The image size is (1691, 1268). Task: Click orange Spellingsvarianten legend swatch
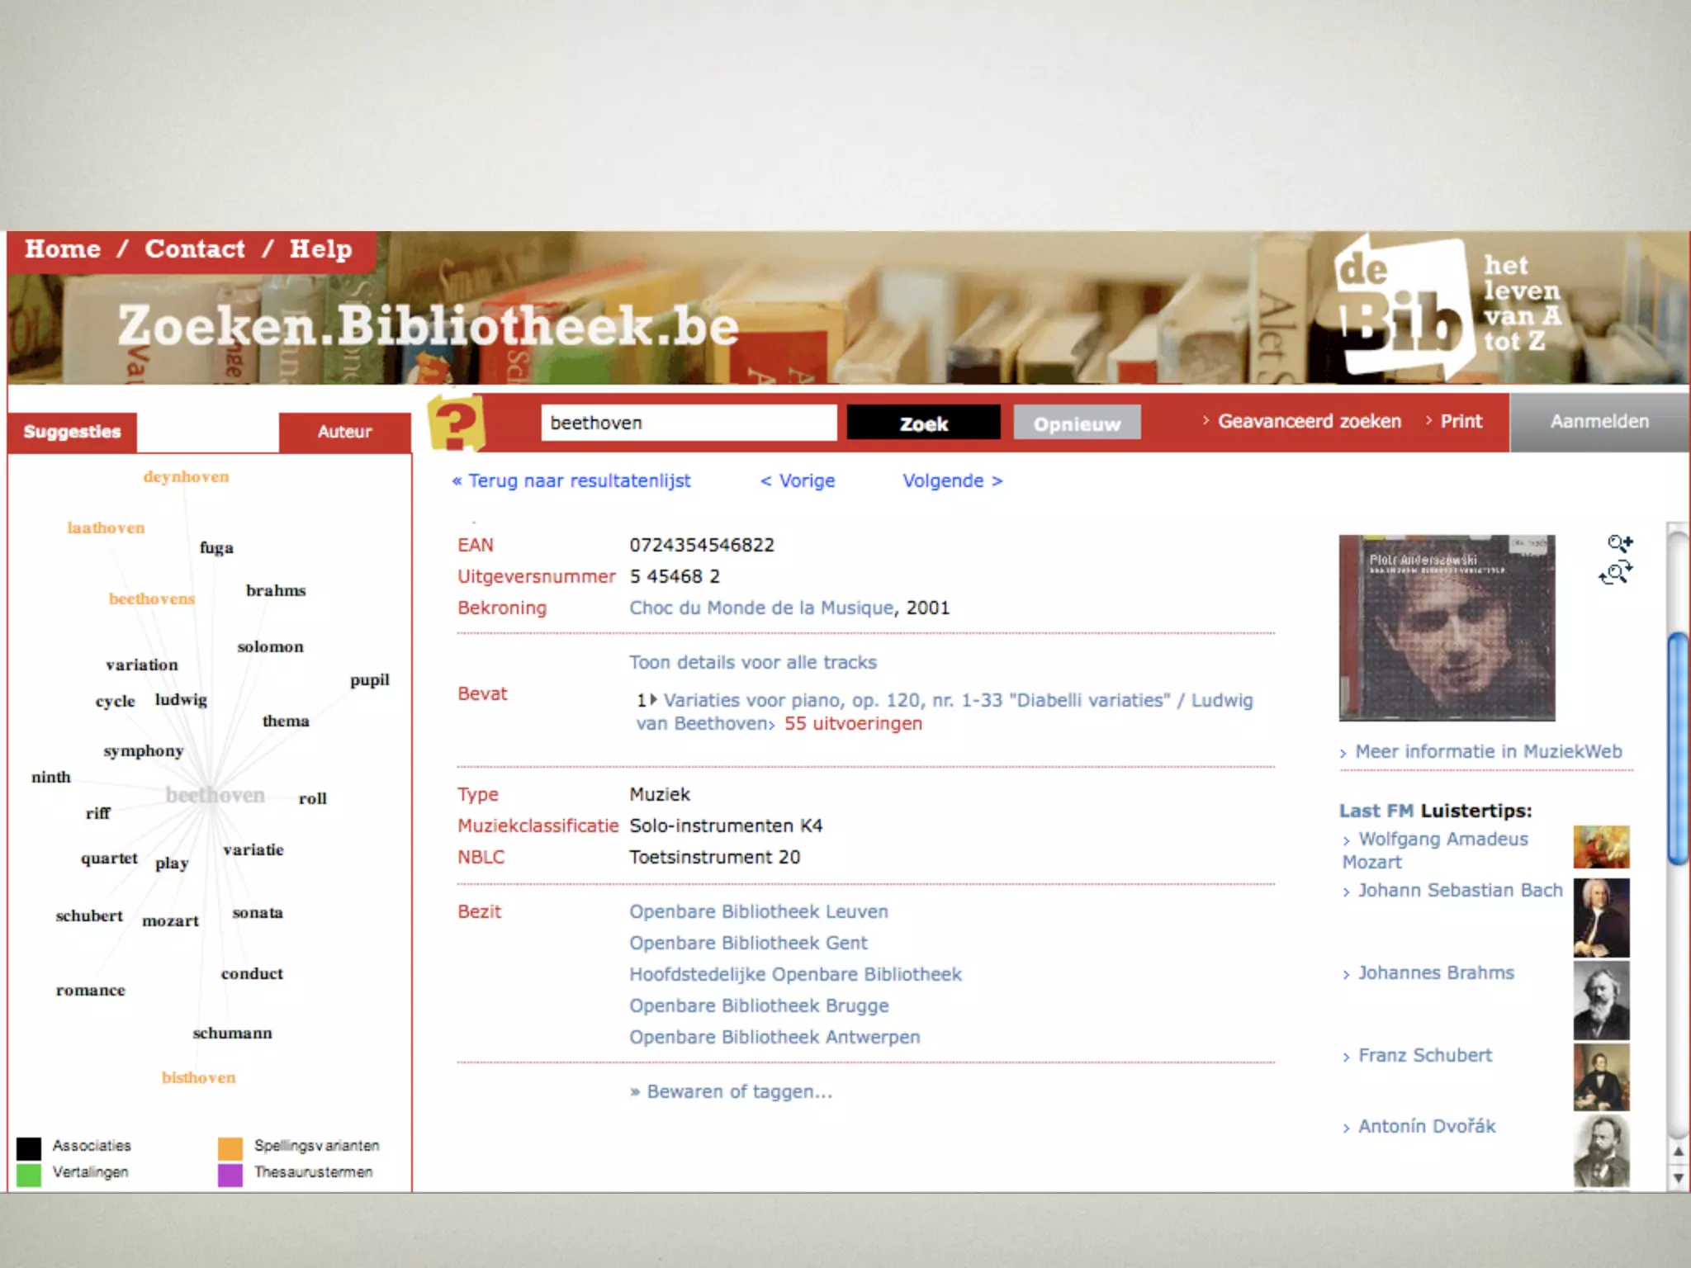coord(230,1147)
